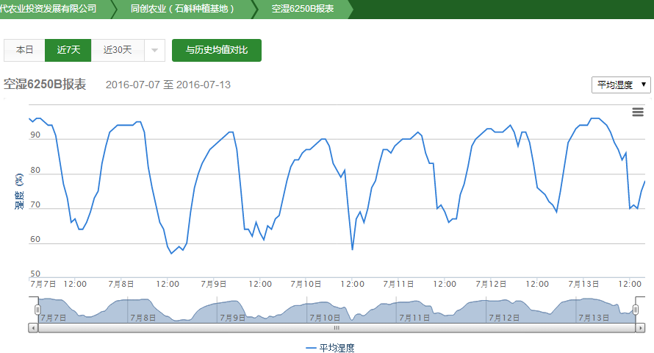This screenshot has width=654, height=353.
Task: Click the scrollbar right arrow
Action: click(x=641, y=327)
